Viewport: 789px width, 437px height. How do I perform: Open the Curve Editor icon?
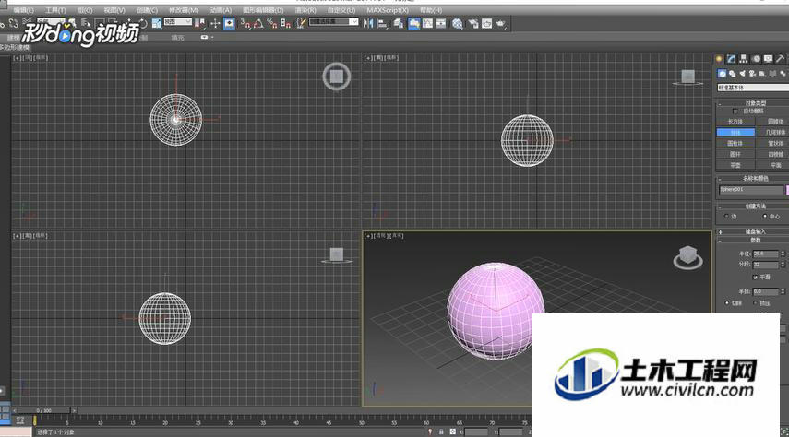[427, 23]
